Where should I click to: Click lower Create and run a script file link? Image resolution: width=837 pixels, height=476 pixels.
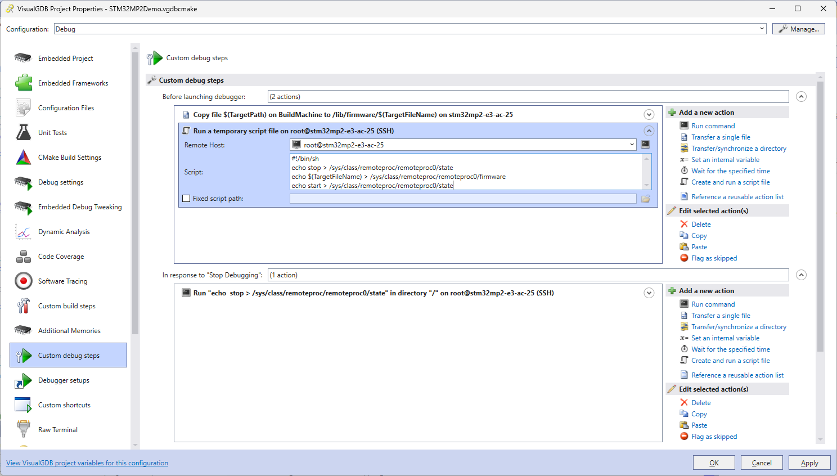731,361
